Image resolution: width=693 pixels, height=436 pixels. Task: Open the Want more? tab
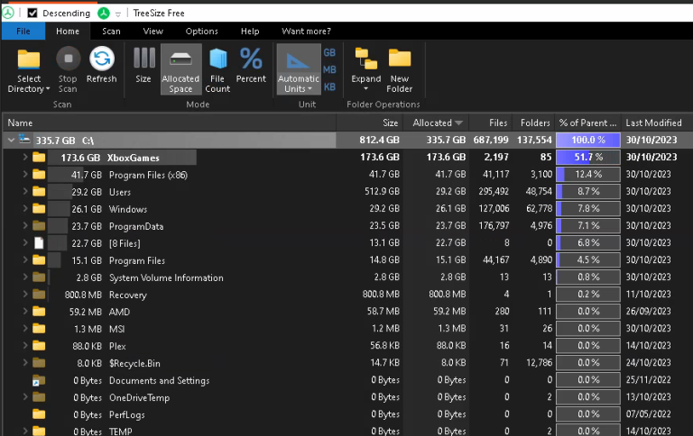click(306, 32)
